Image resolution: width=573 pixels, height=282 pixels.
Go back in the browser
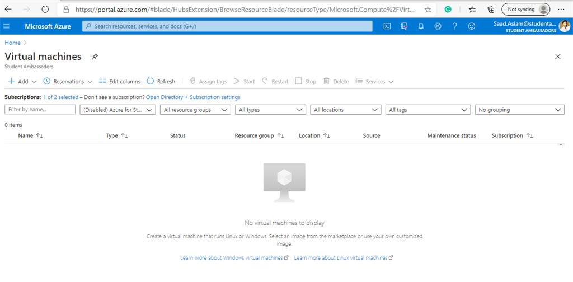[x=8, y=10]
